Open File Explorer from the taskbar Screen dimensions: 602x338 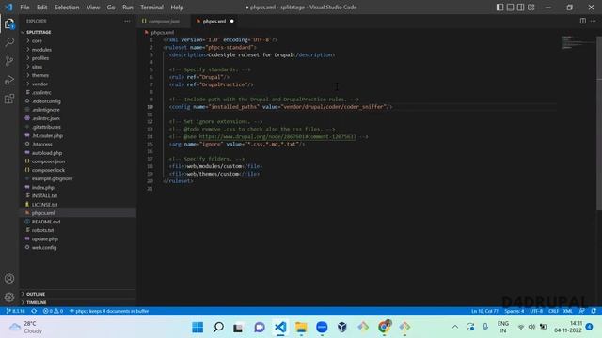coord(301,327)
